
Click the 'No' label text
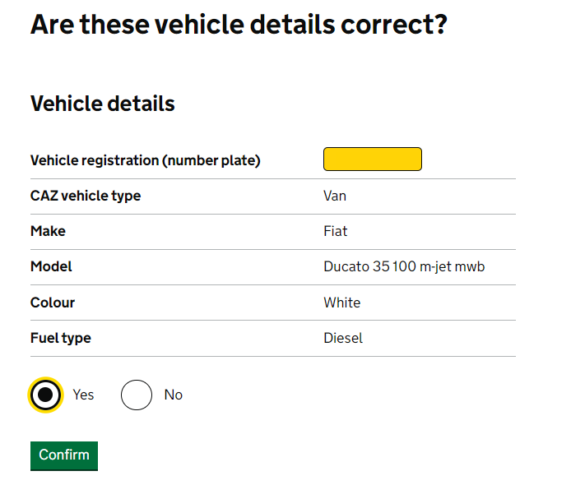(x=173, y=395)
